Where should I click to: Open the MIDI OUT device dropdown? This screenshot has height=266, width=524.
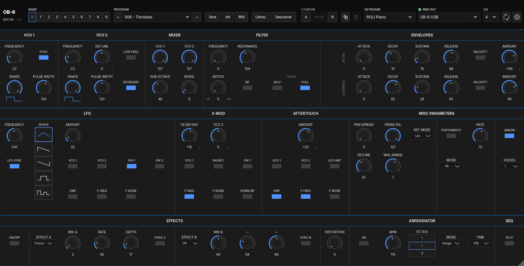449,17
